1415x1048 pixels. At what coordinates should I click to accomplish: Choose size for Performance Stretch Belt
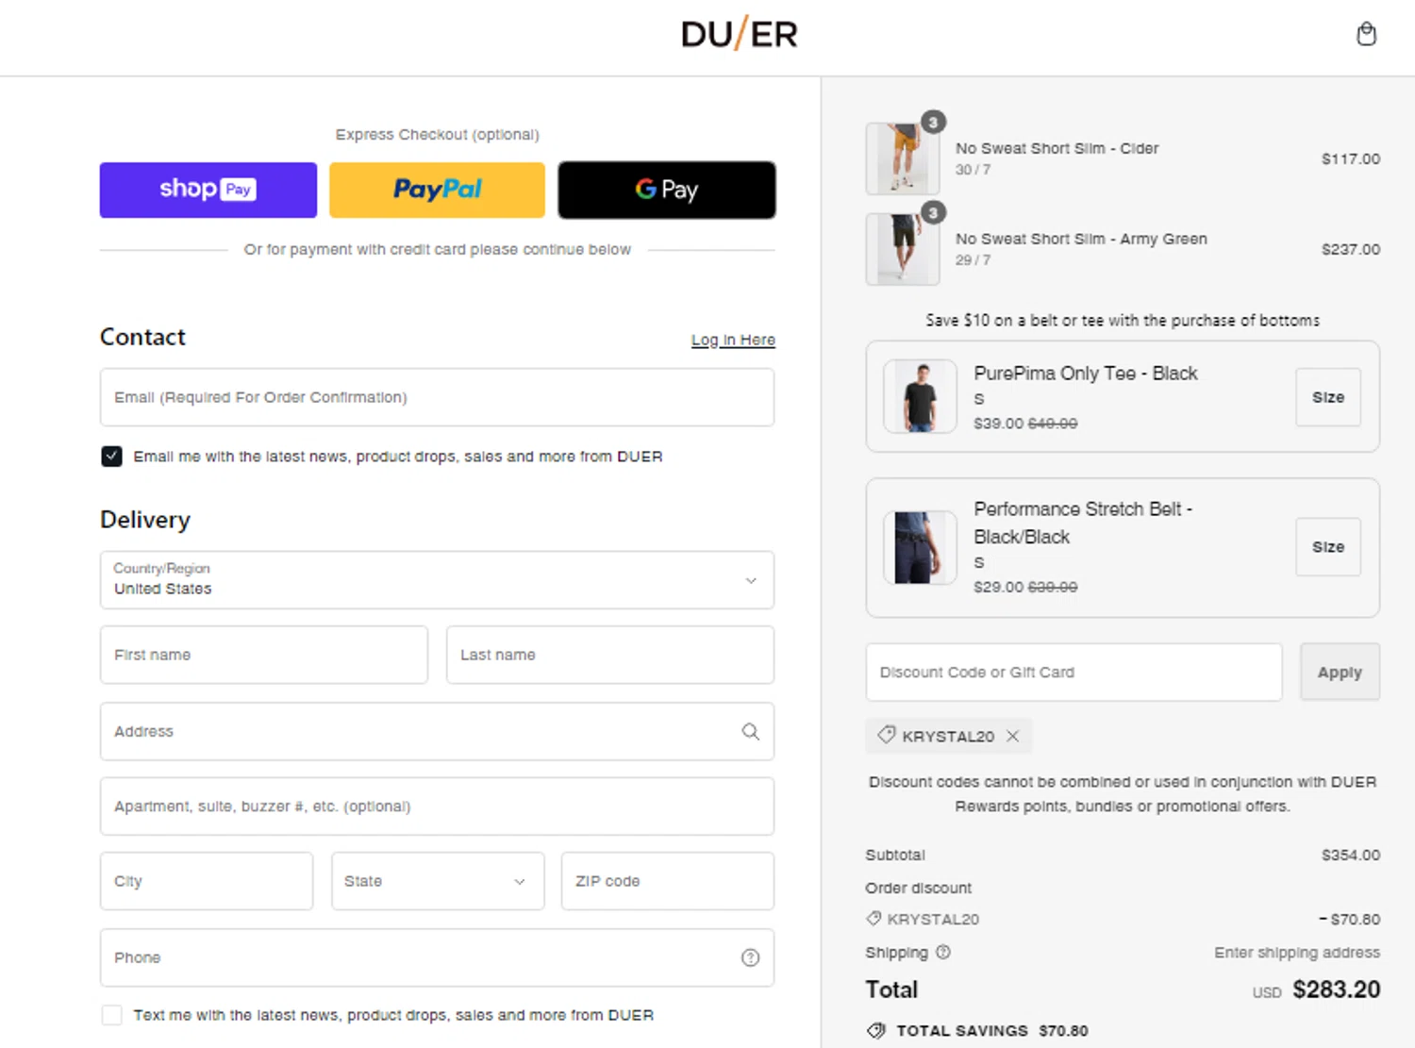(x=1328, y=547)
